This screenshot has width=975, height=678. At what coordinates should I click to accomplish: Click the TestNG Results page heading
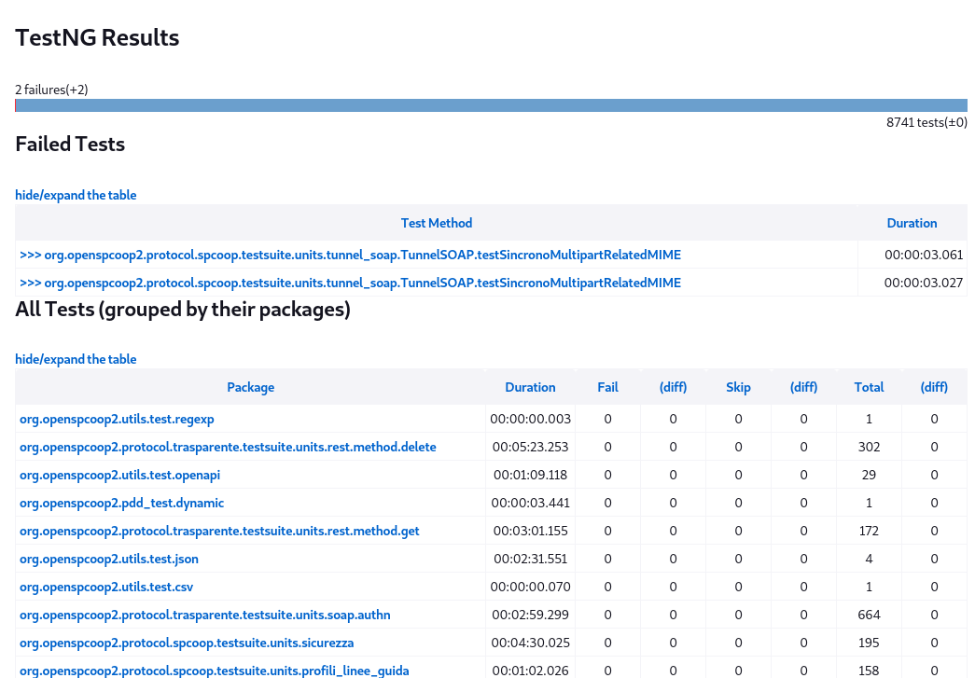coord(97,38)
